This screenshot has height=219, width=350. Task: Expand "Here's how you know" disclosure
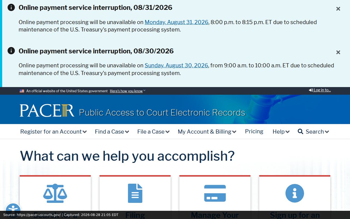pos(128,91)
